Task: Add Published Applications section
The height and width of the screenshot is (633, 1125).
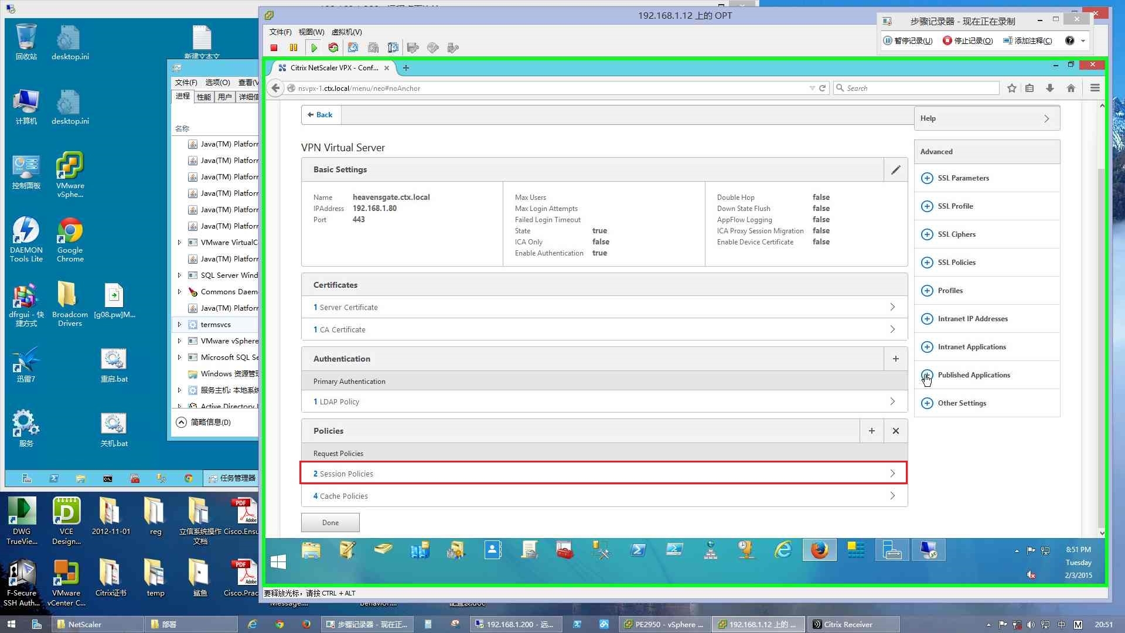Action: (927, 375)
